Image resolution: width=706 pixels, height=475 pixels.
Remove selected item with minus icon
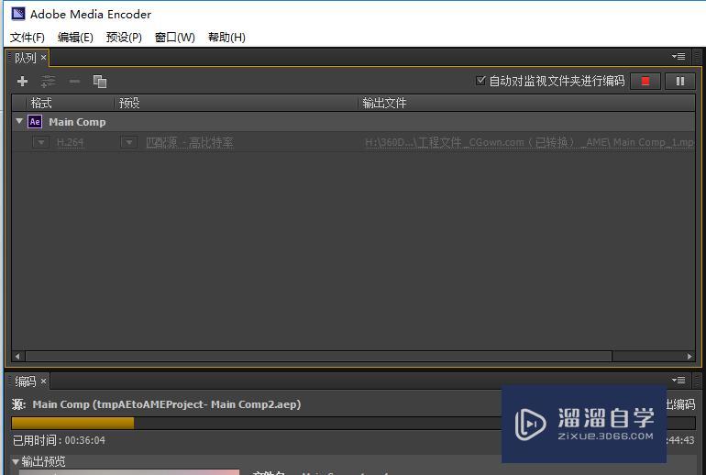pos(74,81)
